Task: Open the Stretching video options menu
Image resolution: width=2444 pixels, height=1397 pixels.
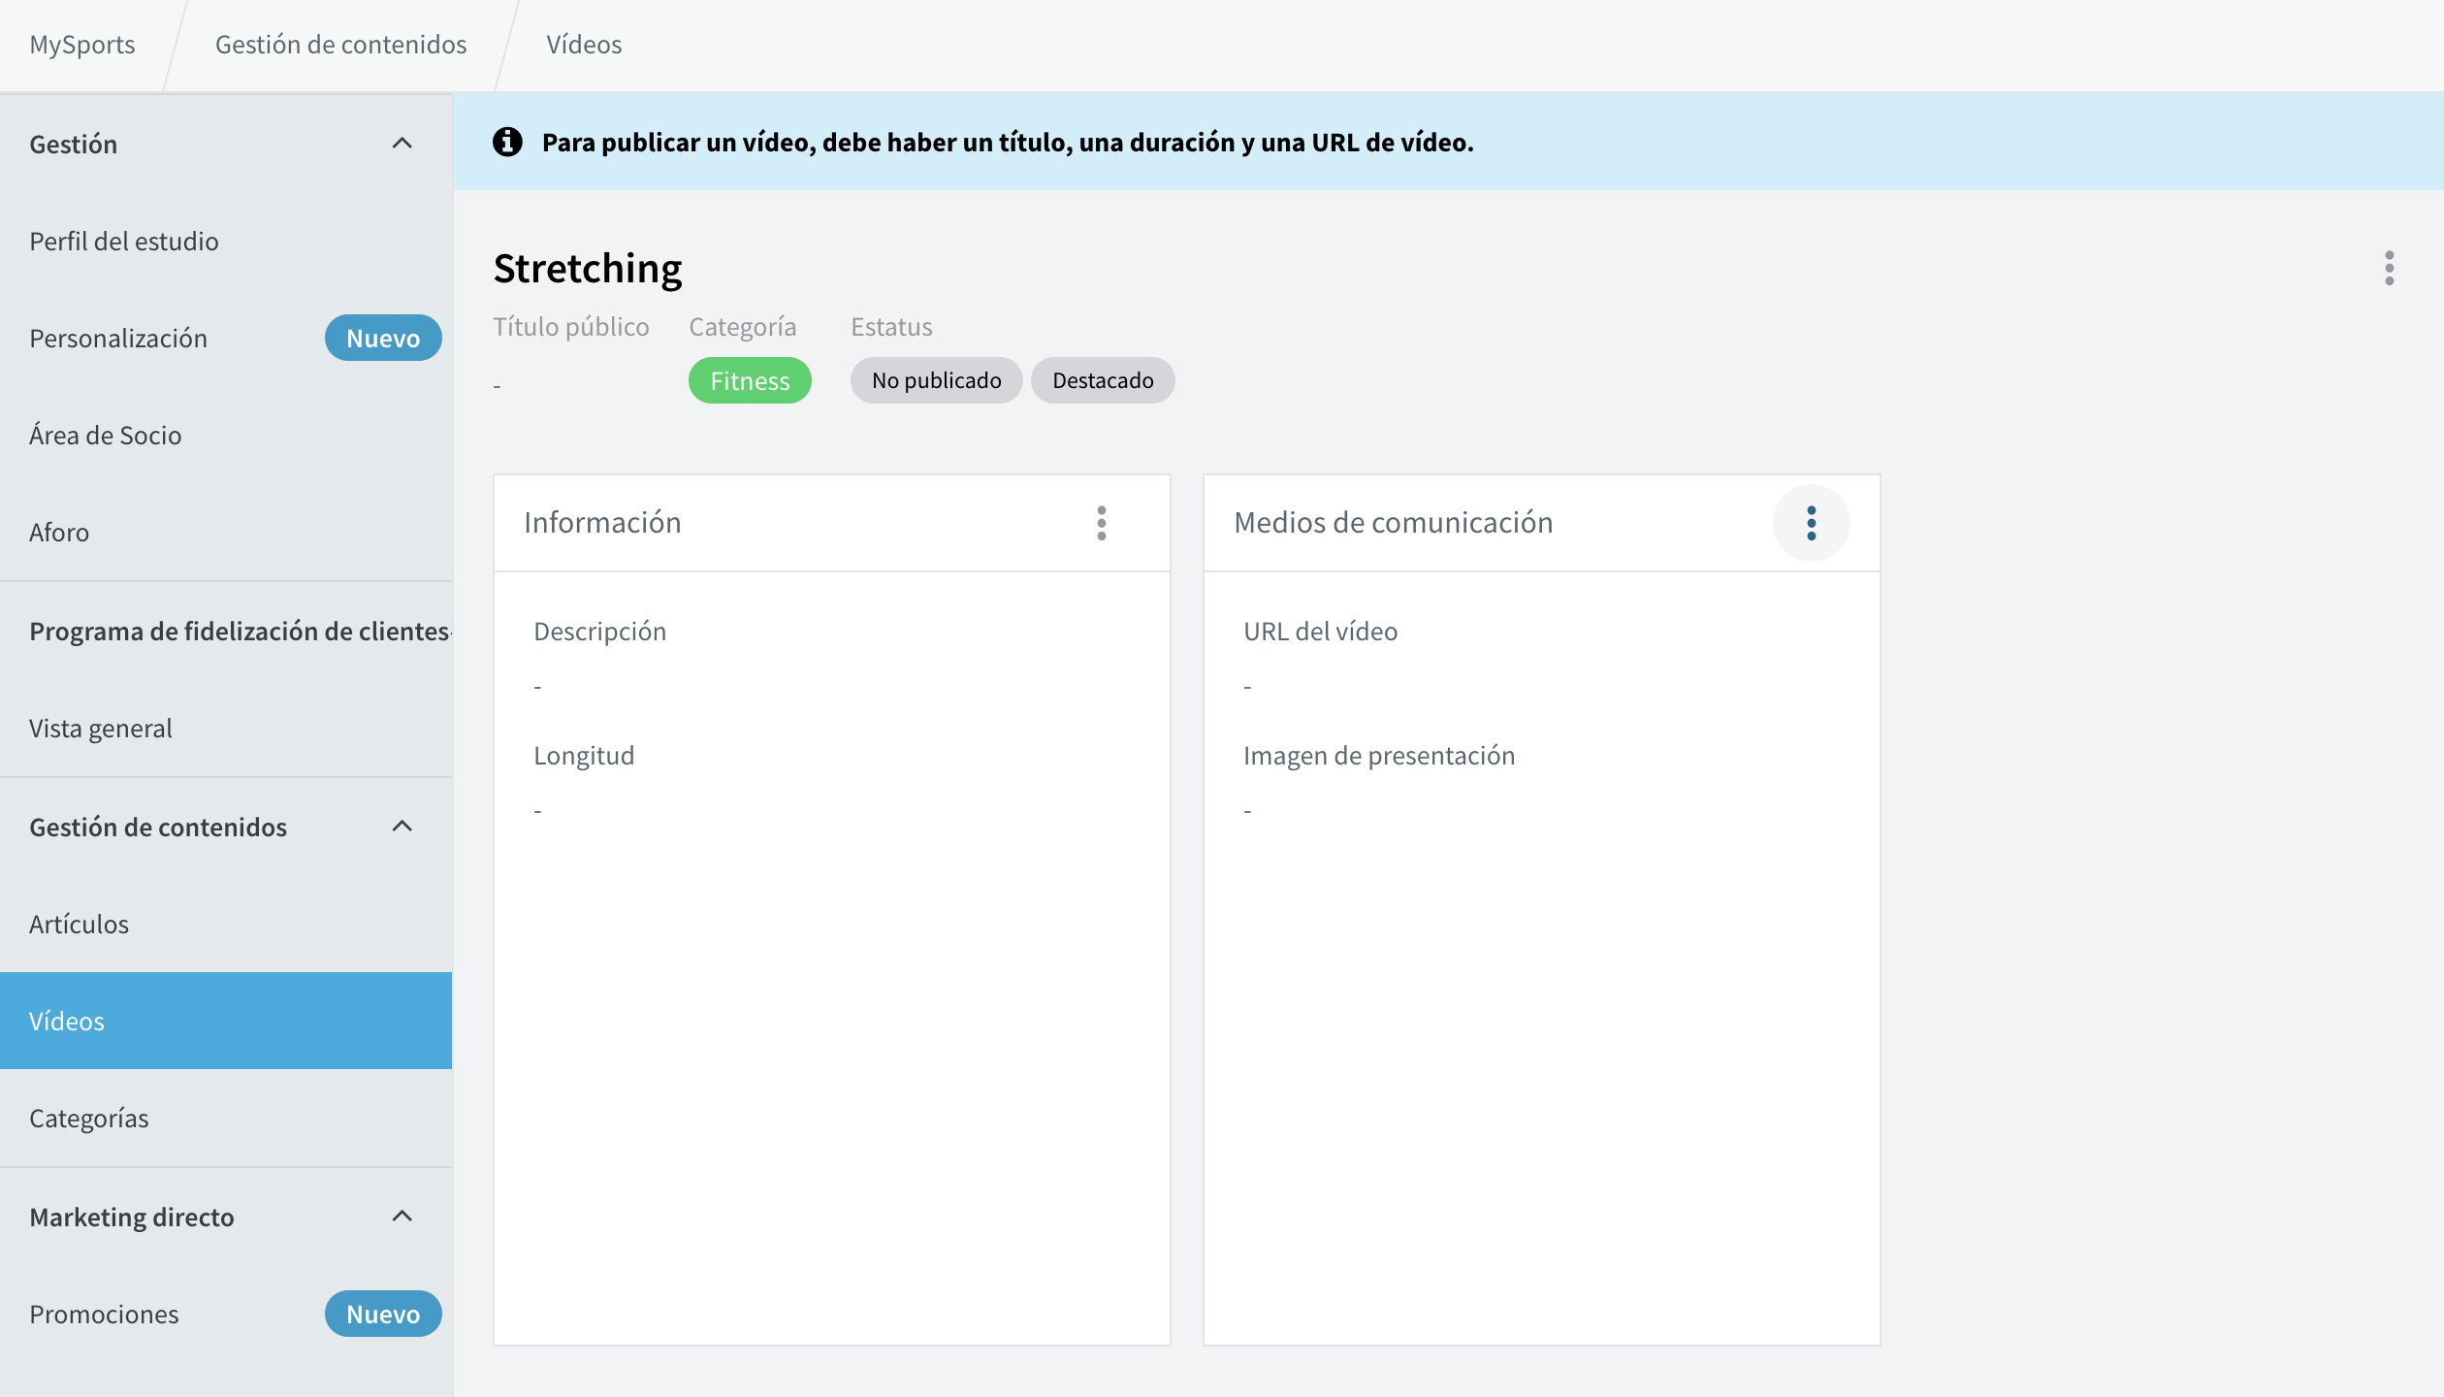Action: [x=2389, y=269]
